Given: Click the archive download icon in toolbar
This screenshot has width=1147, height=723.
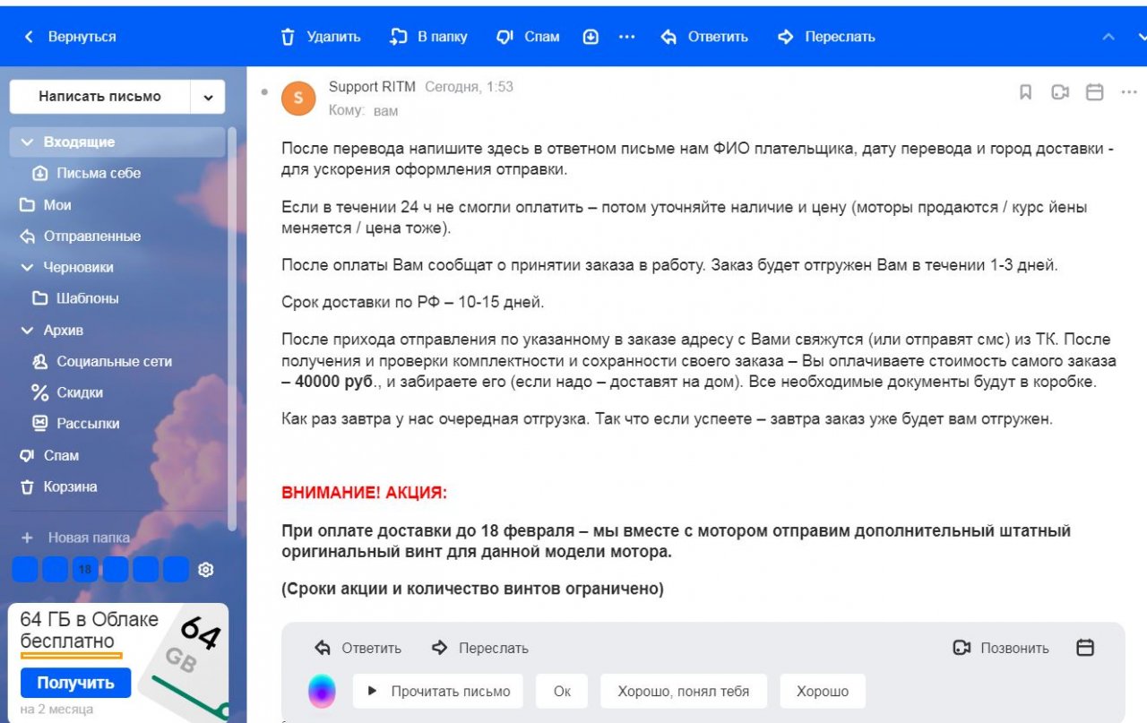Looking at the screenshot, I should [591, 37].
